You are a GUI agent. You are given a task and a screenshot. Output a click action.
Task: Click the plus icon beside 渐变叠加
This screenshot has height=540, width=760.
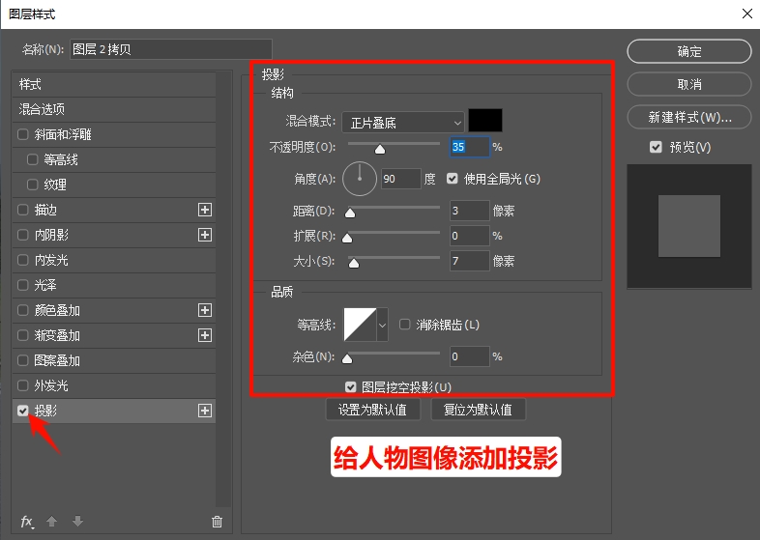[x=205, y=335]
